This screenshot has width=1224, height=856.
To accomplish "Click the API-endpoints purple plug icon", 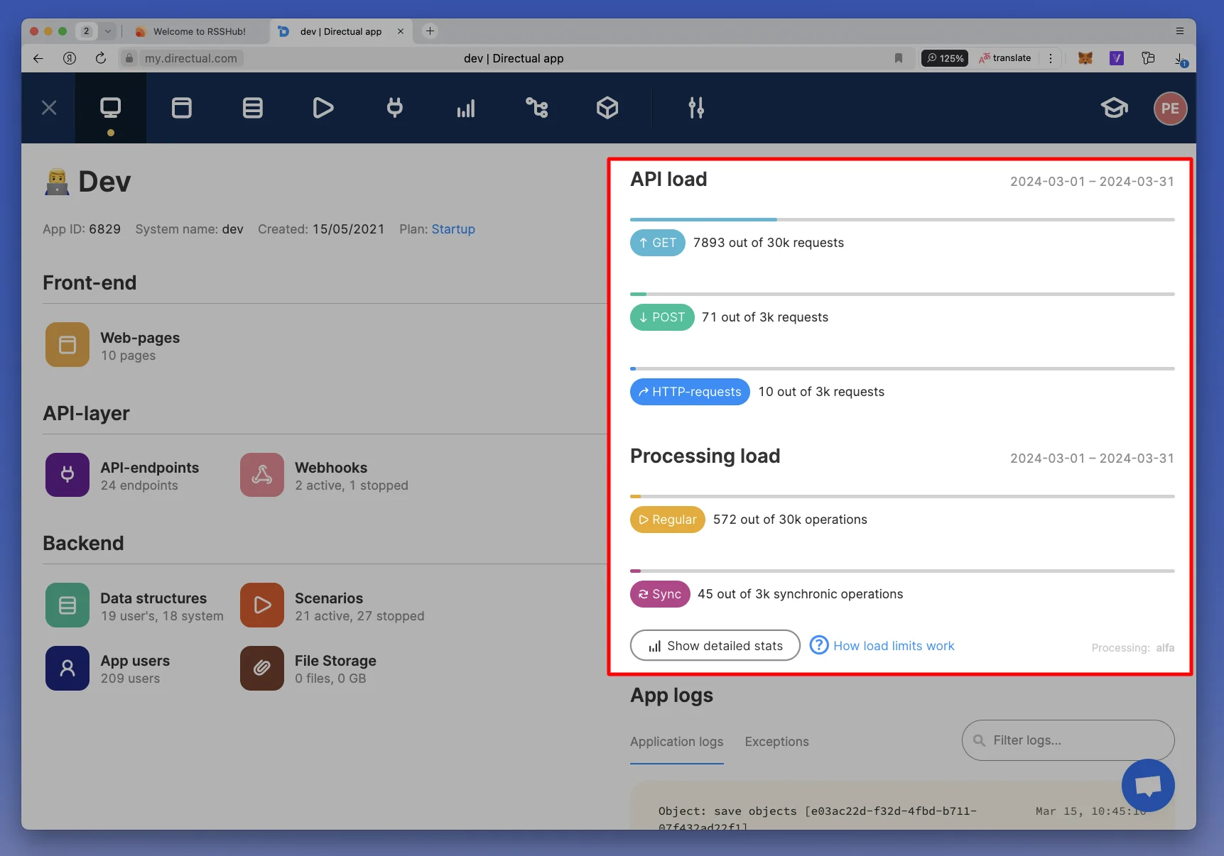I will [67, 475].
